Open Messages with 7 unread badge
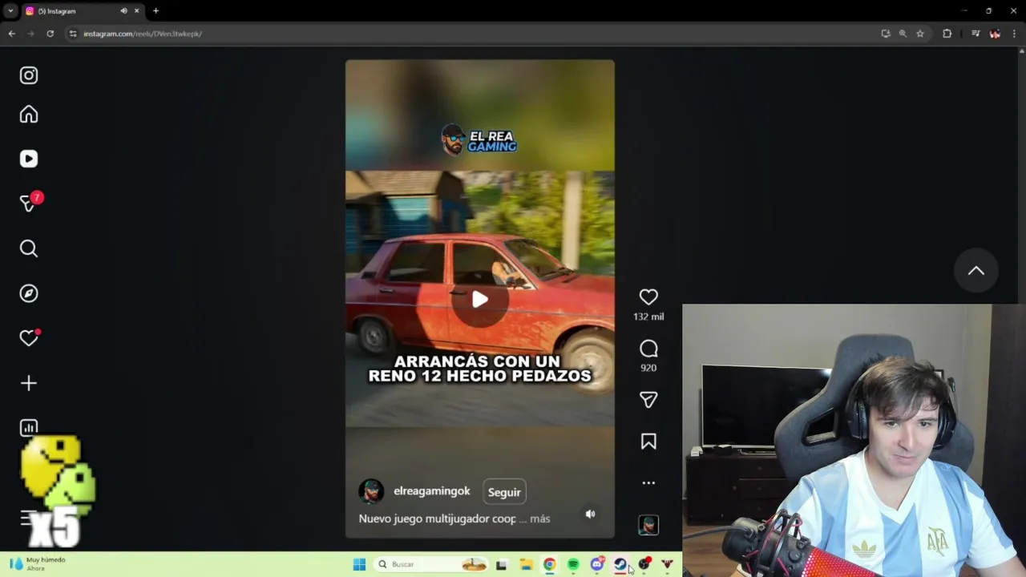The height and width of the screenshot is (577, 1026). click(30, 203)
